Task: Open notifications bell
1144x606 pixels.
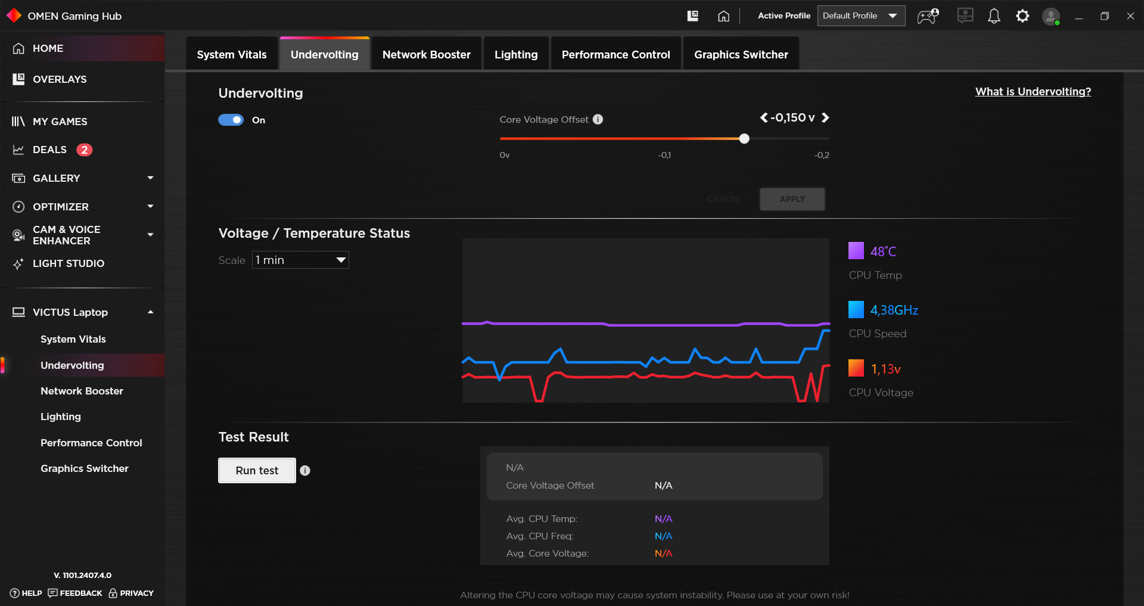Action: click(x=994, y=16)
